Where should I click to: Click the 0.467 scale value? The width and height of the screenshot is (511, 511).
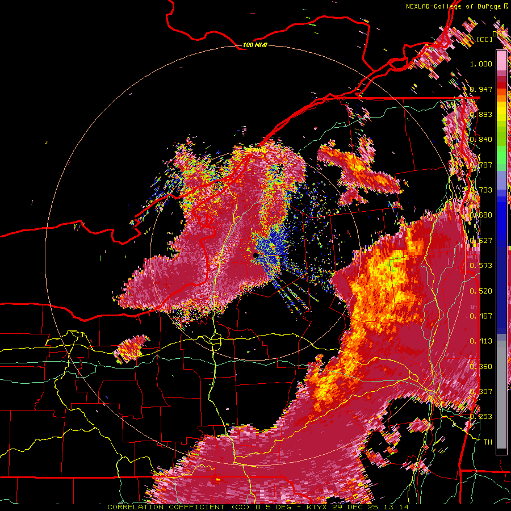(481, 316)
